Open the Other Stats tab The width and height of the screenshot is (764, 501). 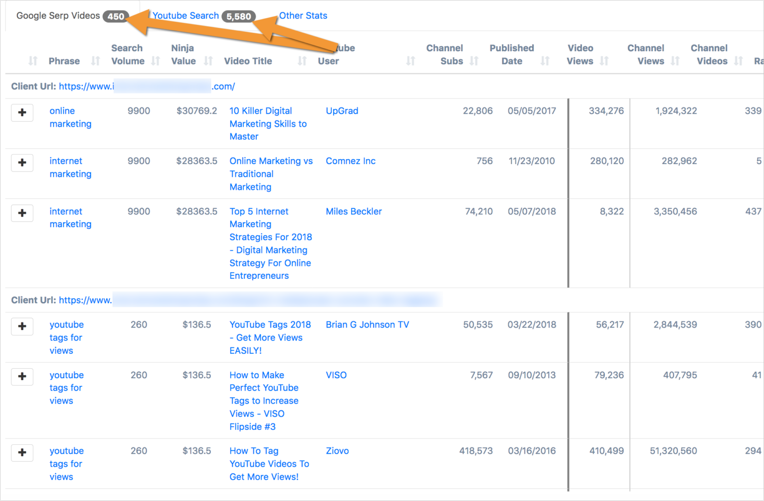click(303, 15)
